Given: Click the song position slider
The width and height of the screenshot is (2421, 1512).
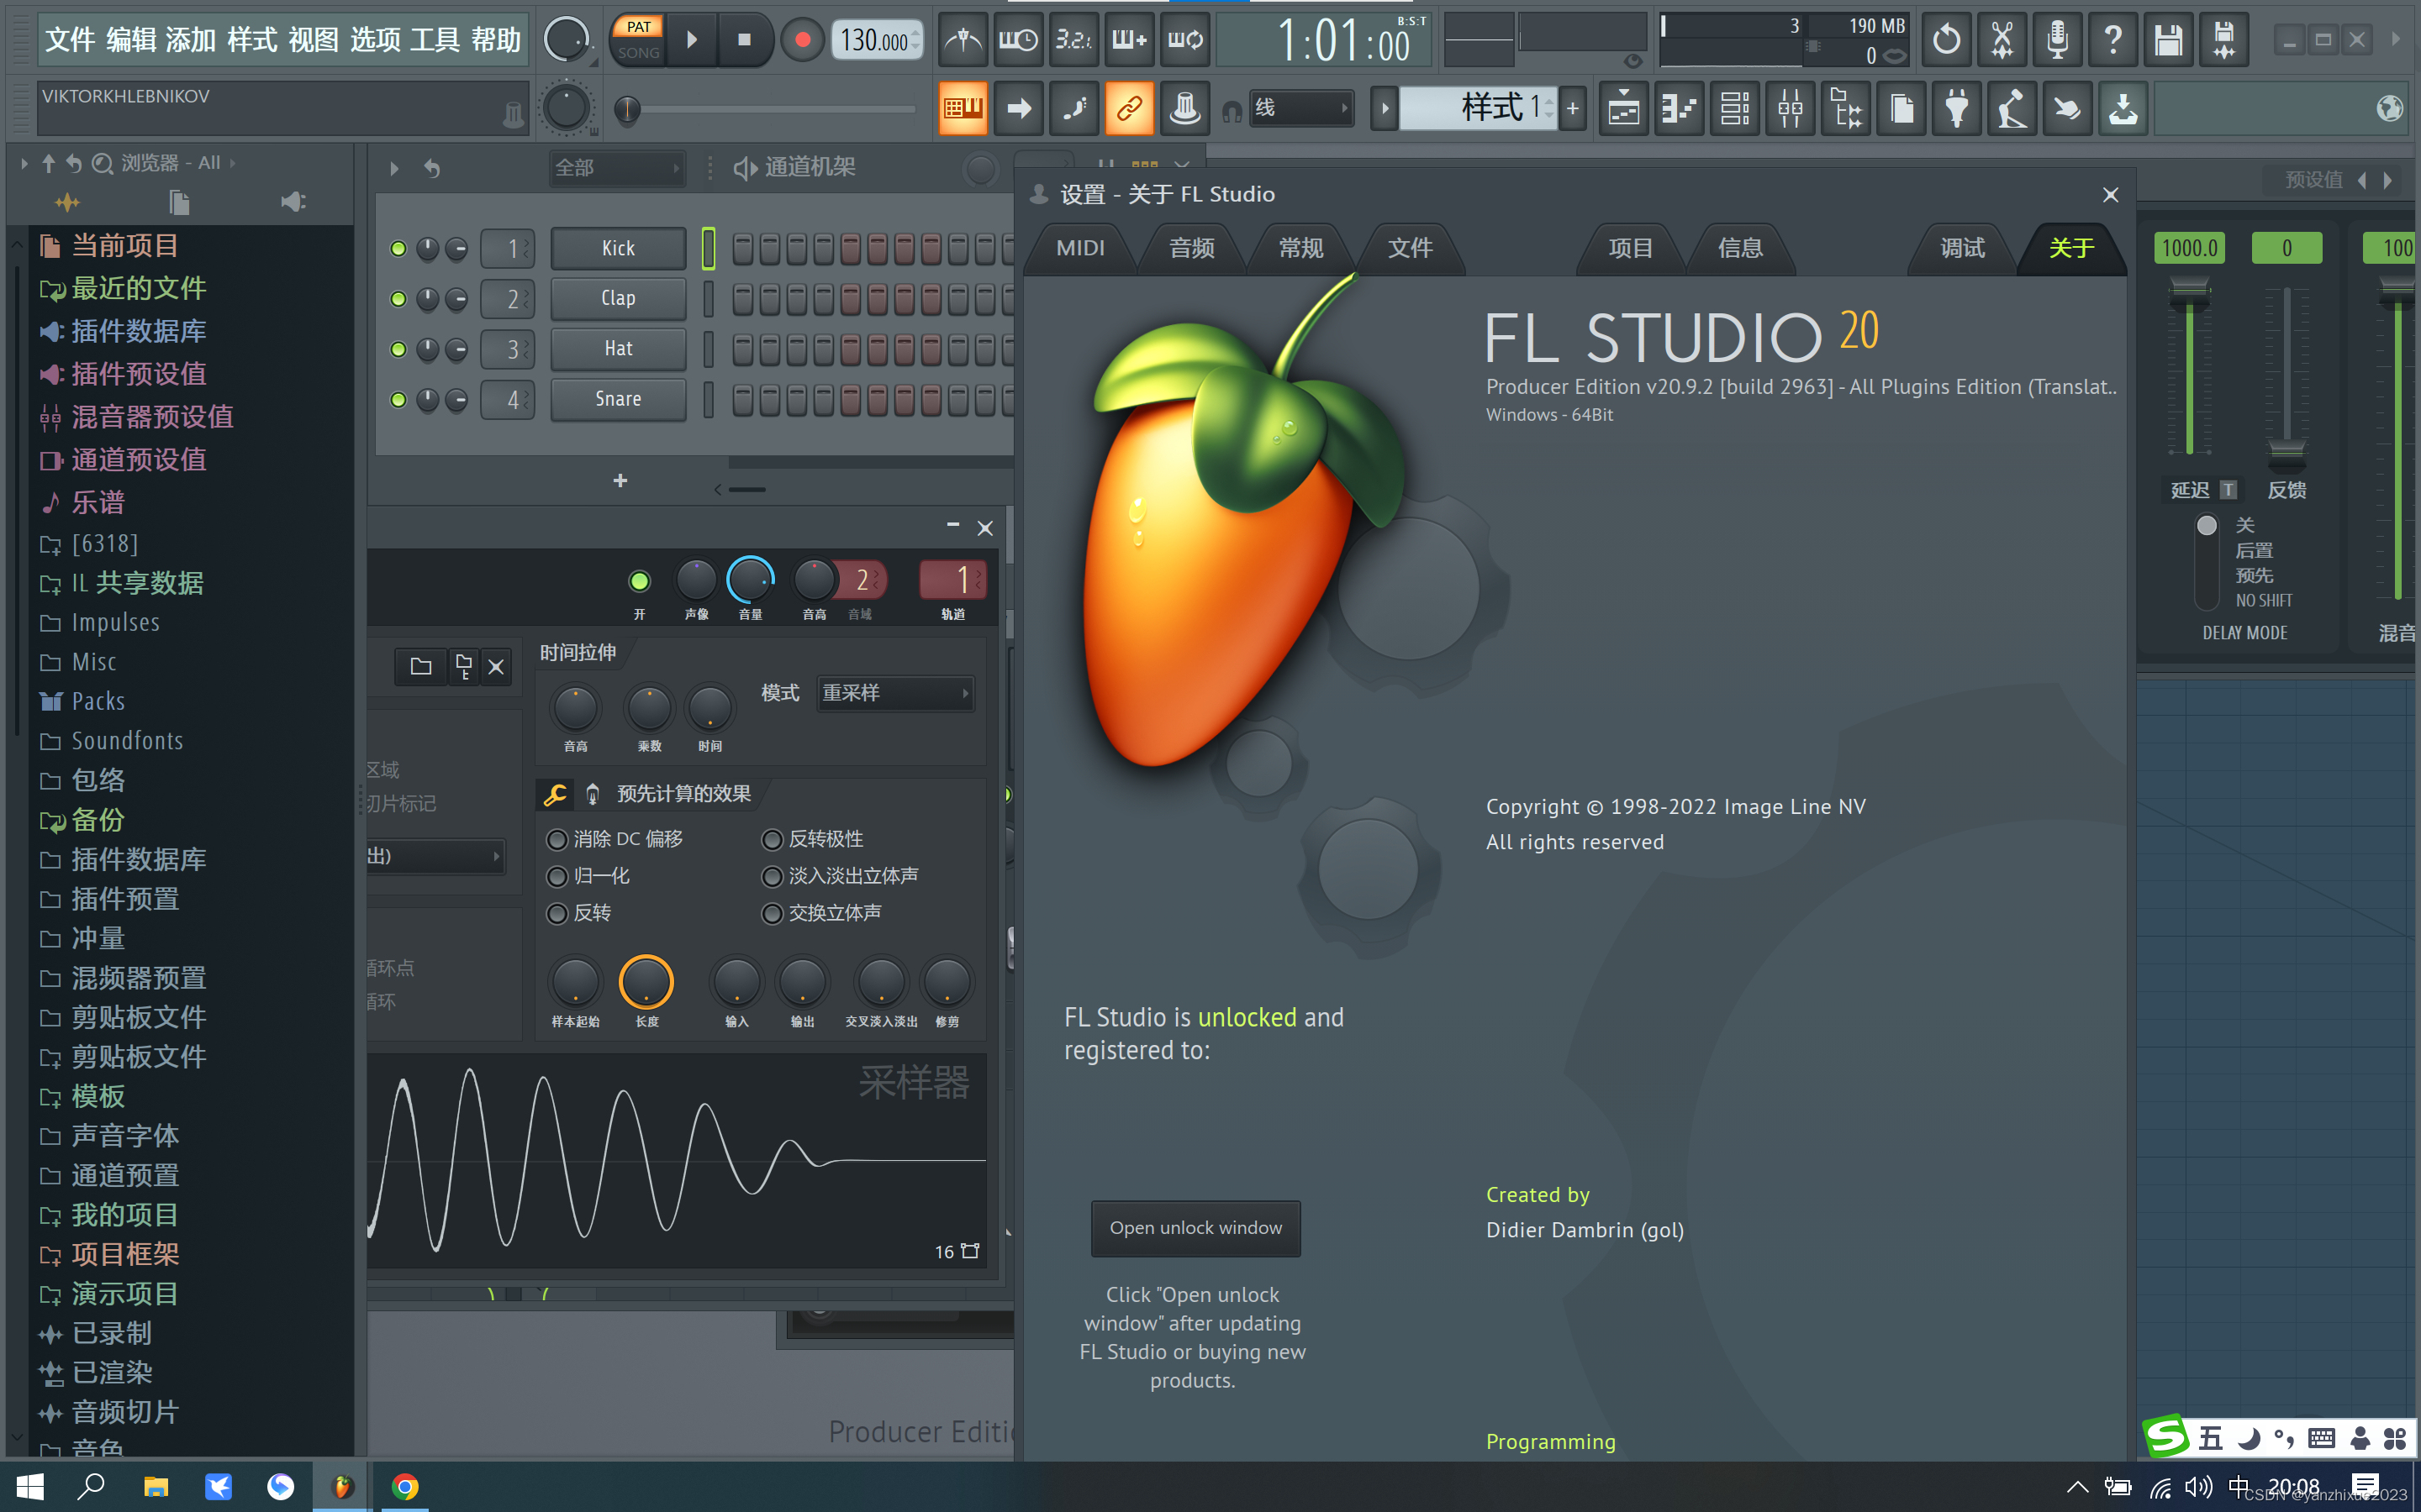Looking at the screenshot, I should [x=765, y=109].
